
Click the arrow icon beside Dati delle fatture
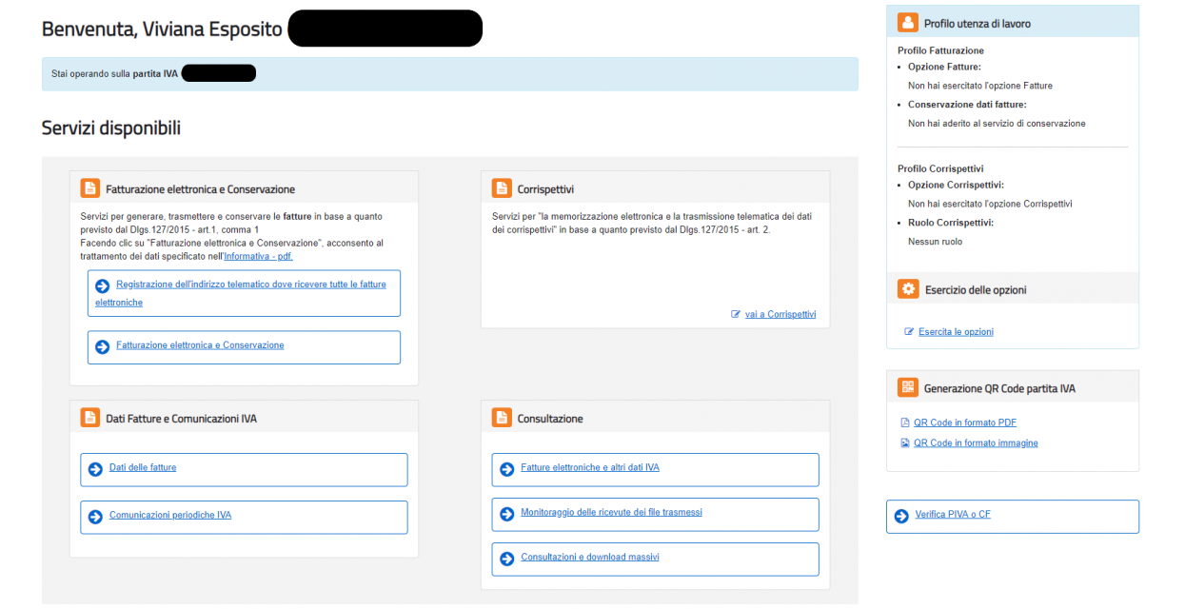click(x=95, y=469)
